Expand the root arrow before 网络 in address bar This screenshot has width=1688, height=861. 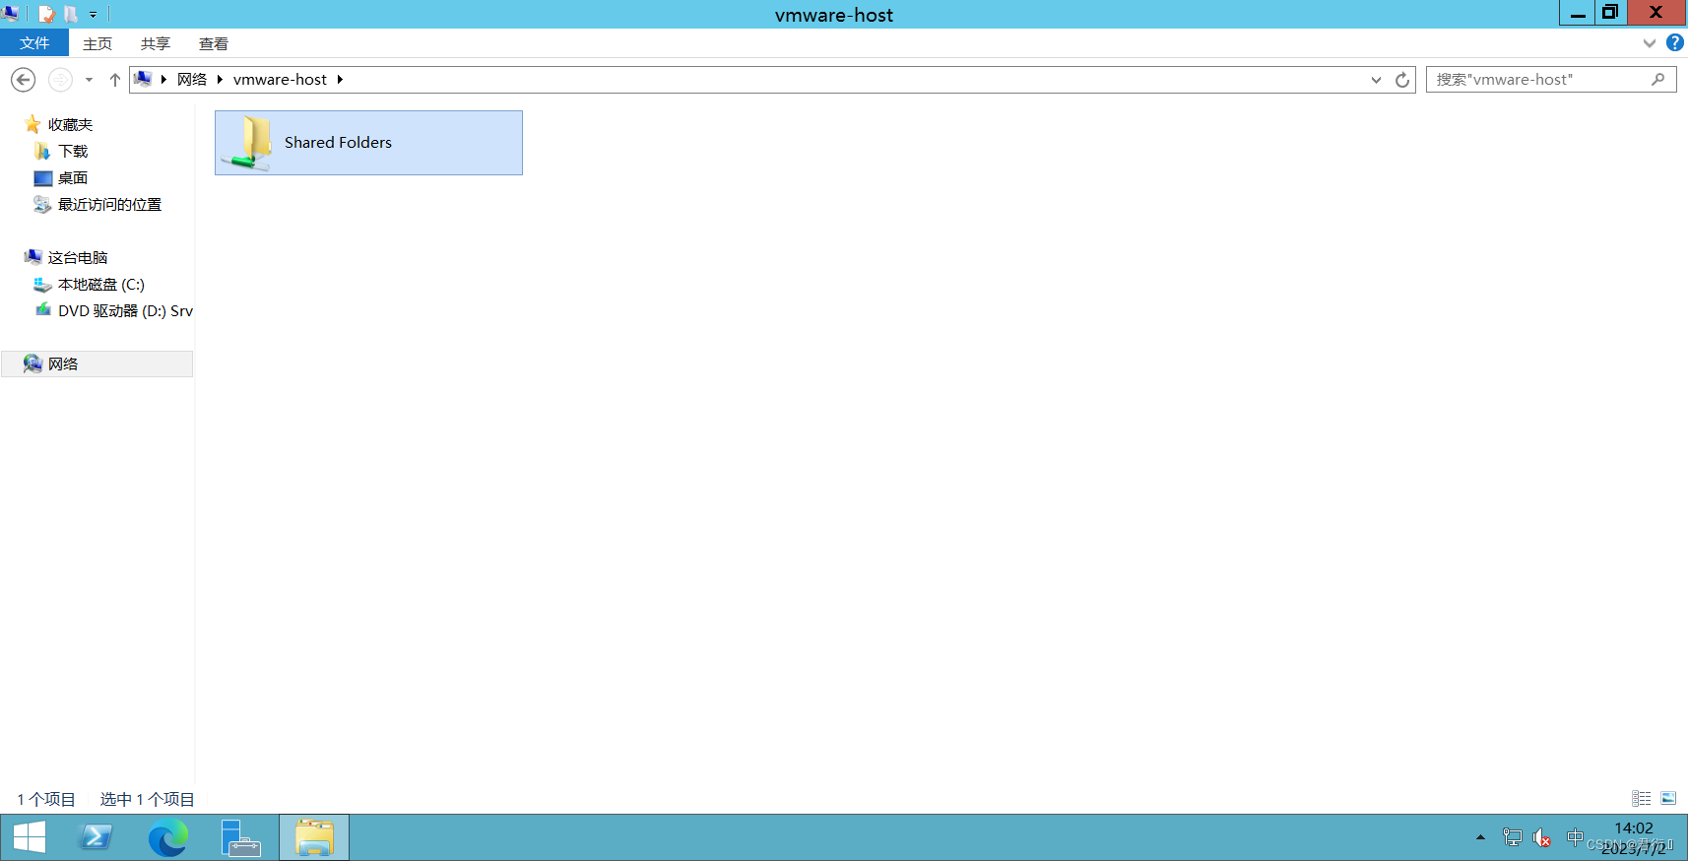tap(163, 80)
